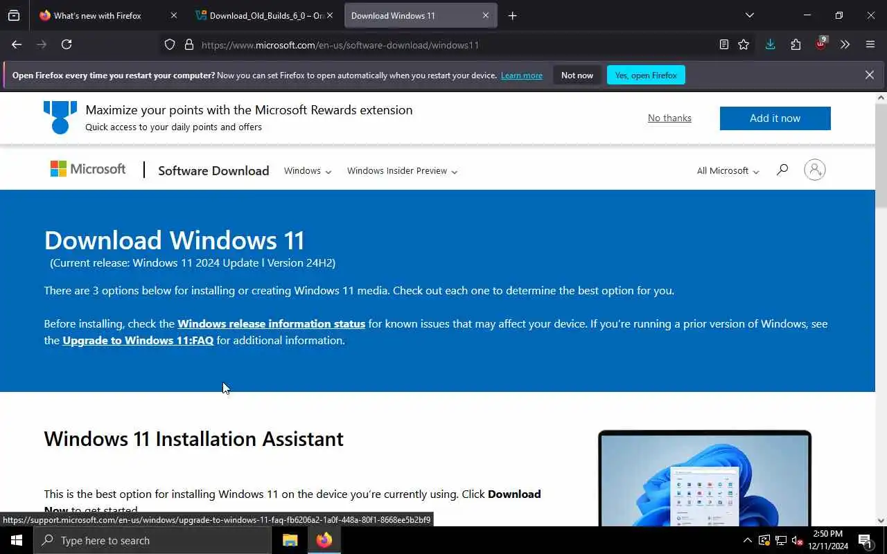Open Upgrade to Windows 11:FAQ link
Screen dimensions: 887x554
[138, 340]
